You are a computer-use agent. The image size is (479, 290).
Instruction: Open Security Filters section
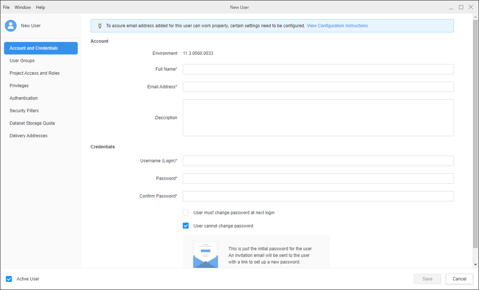[24, 111]
